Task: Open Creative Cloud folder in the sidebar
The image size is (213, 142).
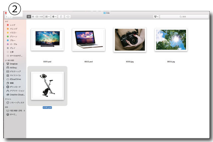Action: pyautogui.click(x=16, y=94)
